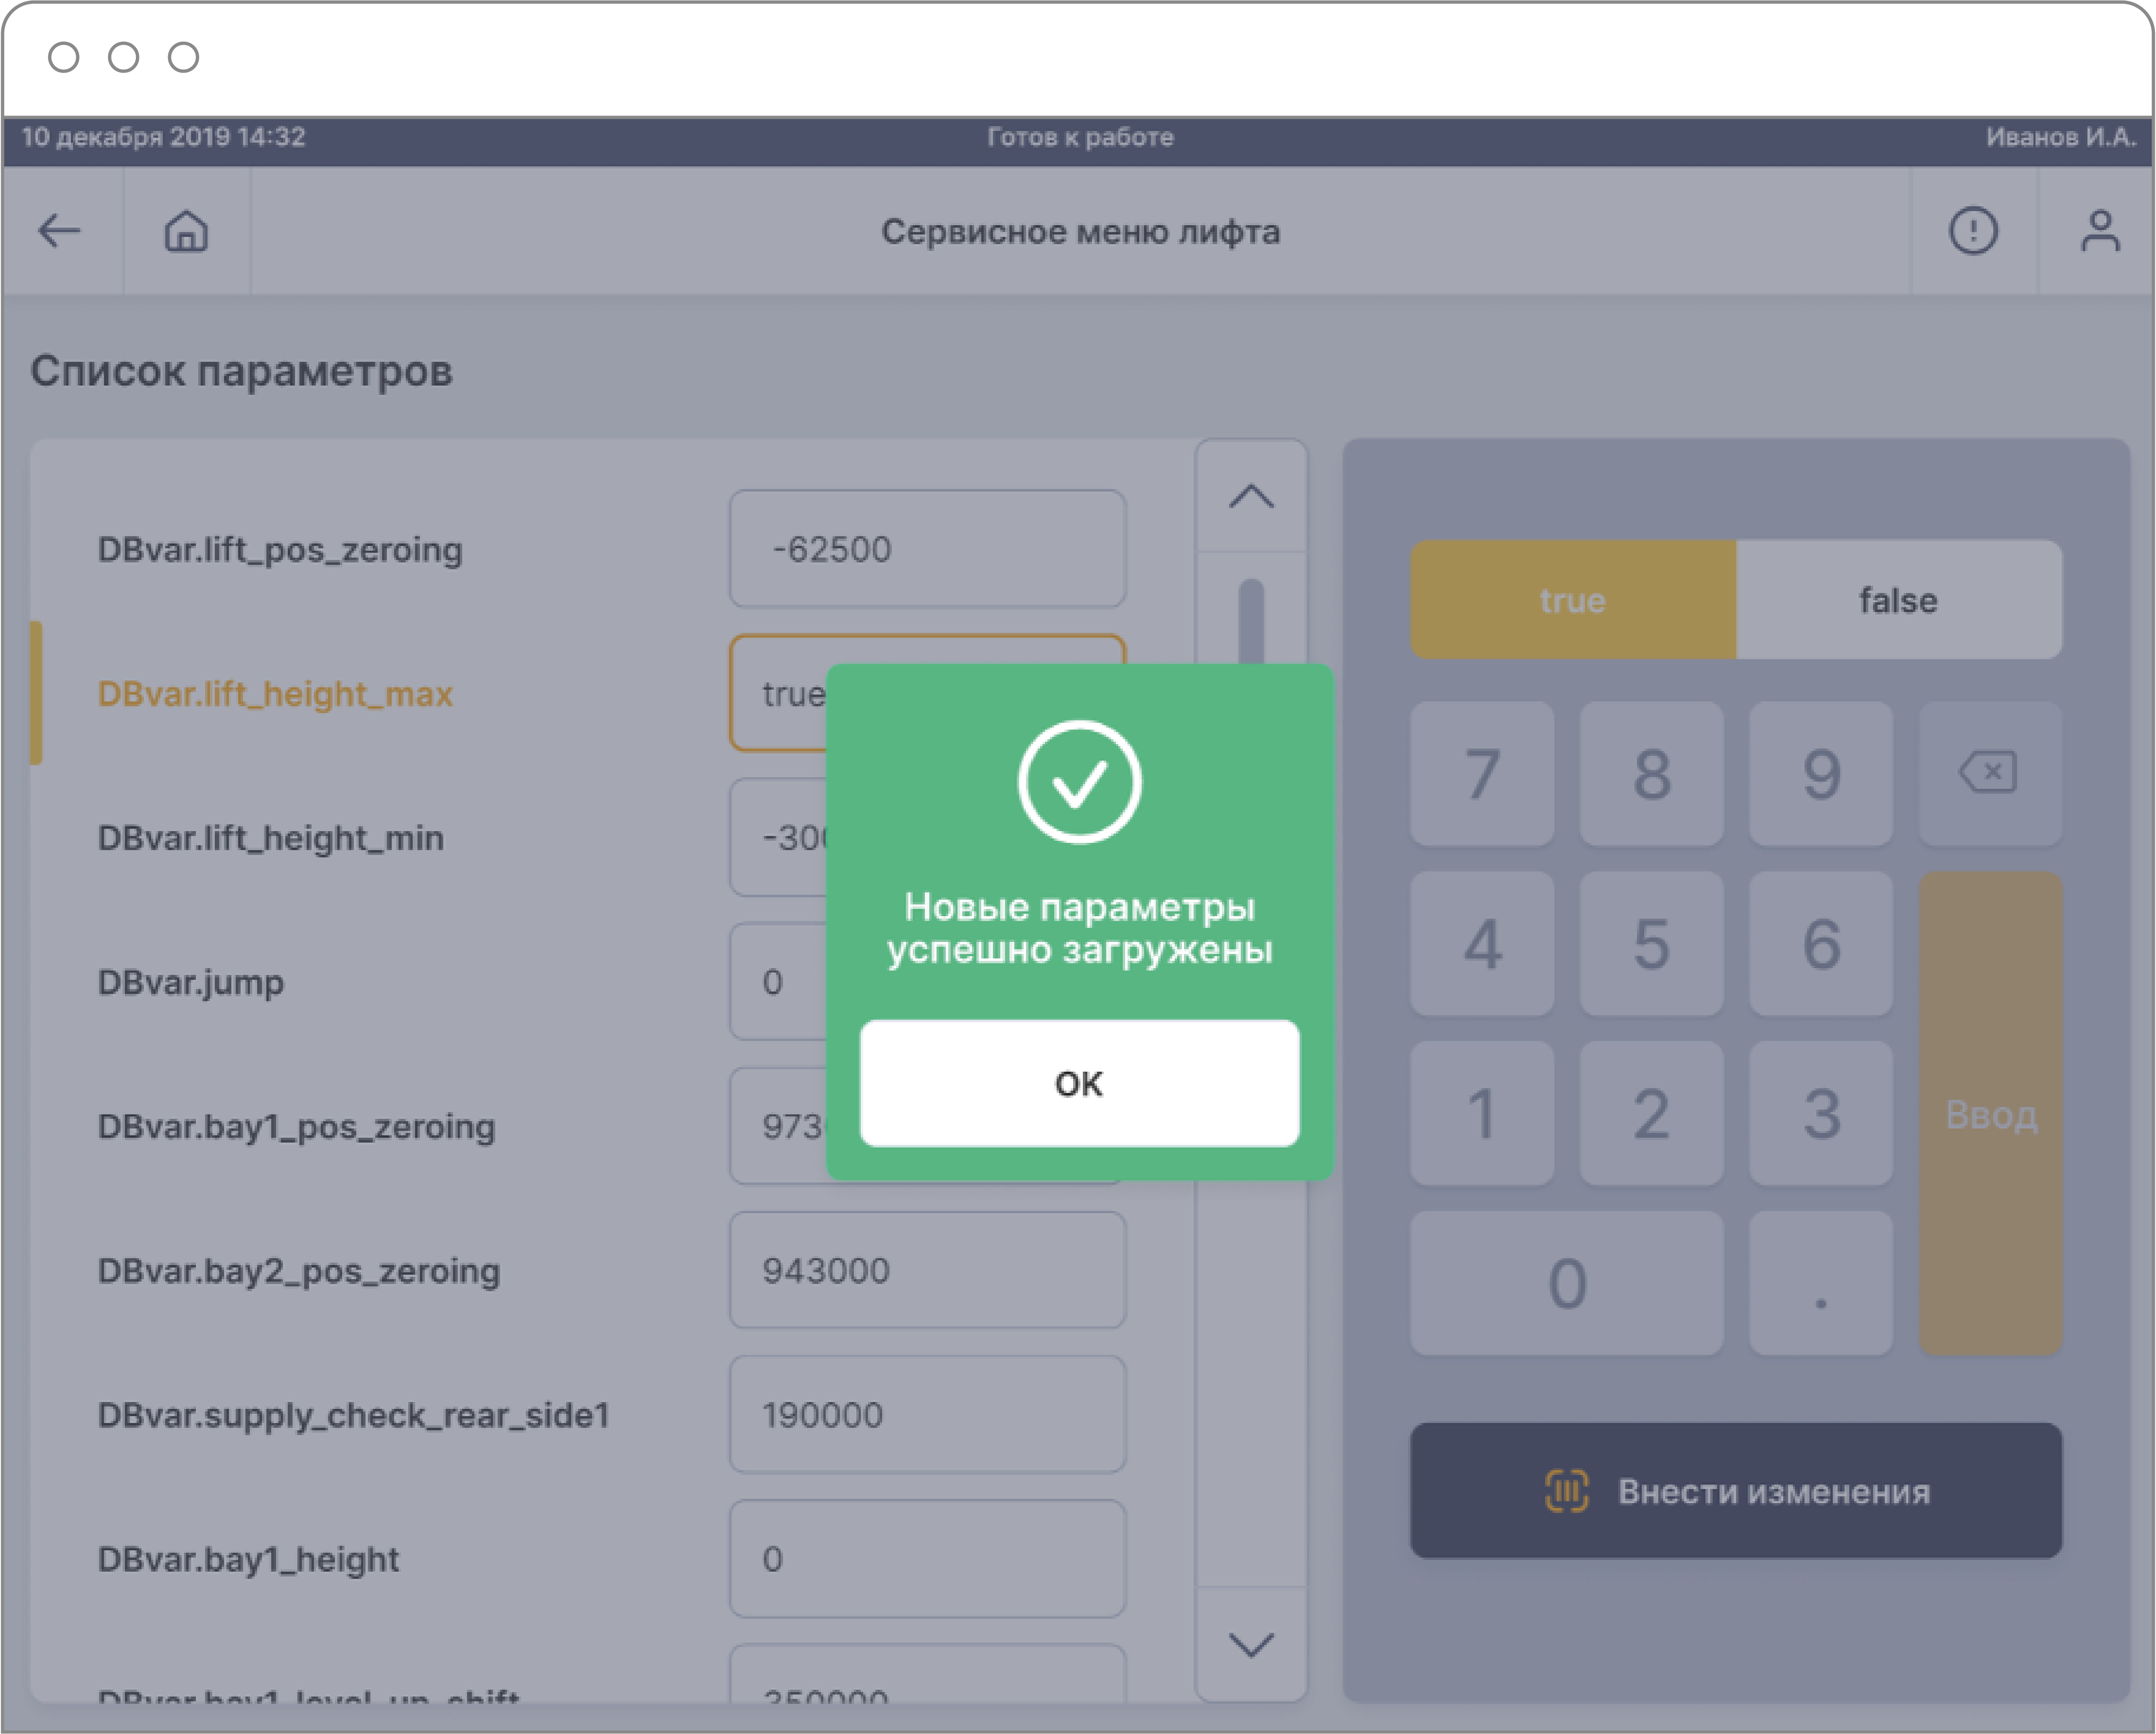Select the true toggle option
Image resolution: width=2156 pixels, height=1734 pixels.
click(1572, 600)
